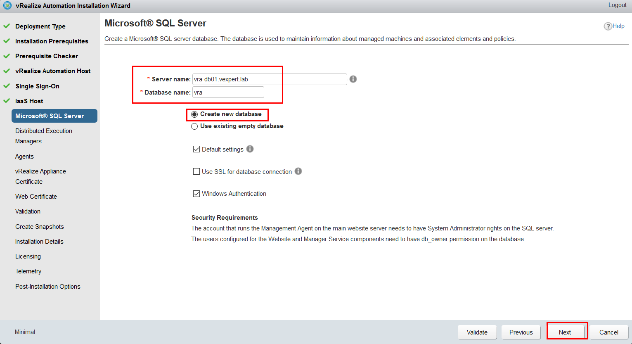
Task: Go to vRealize Automation Host step
Action: [x=53, y=71]
